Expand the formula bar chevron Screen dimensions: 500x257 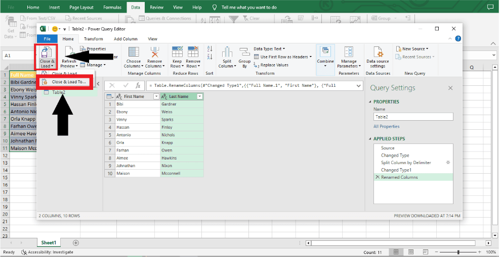[x=359, y=86]
